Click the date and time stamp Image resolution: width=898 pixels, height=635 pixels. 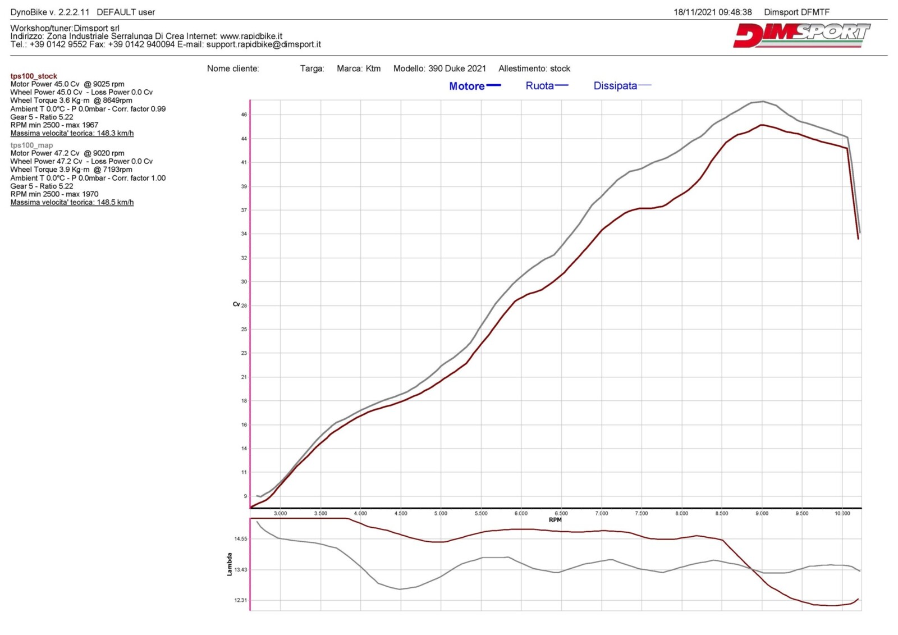coord(712,12)
